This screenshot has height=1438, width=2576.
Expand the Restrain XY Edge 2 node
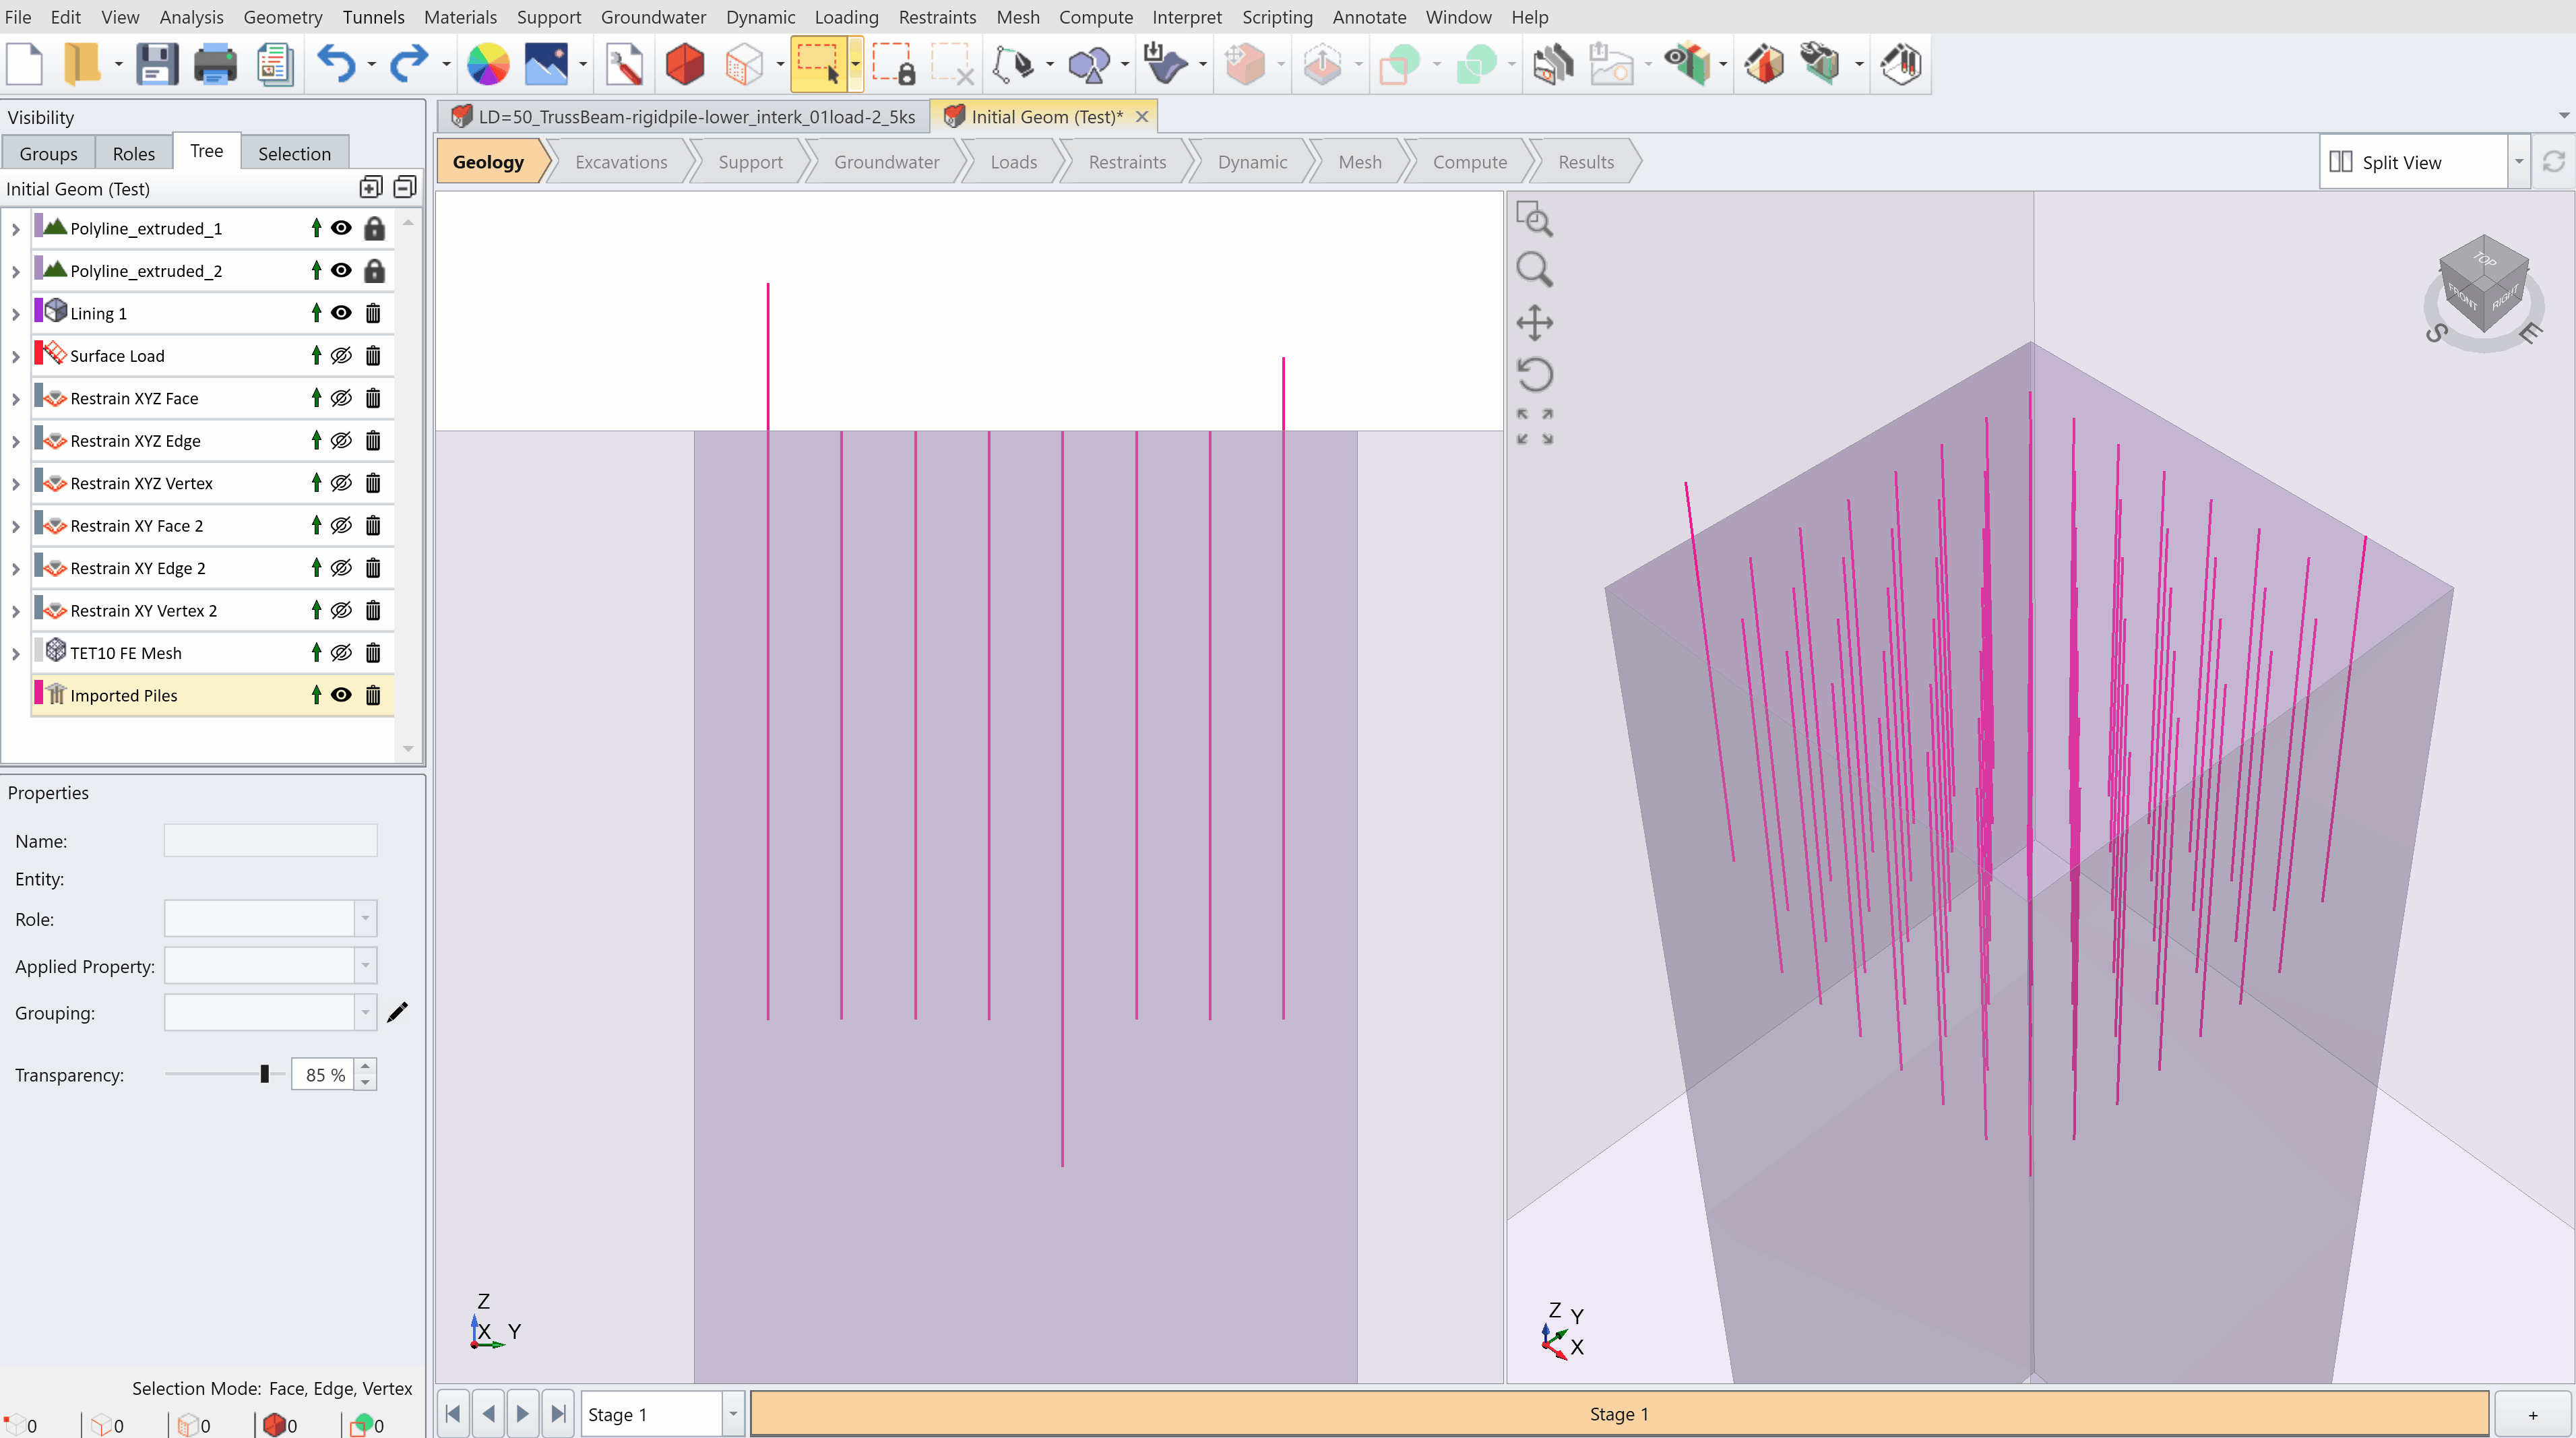[15, 569]
